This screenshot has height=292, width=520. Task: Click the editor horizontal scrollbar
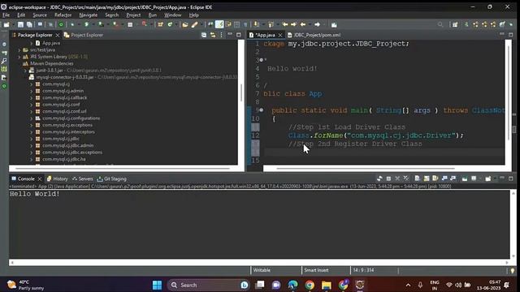point(366,168)
